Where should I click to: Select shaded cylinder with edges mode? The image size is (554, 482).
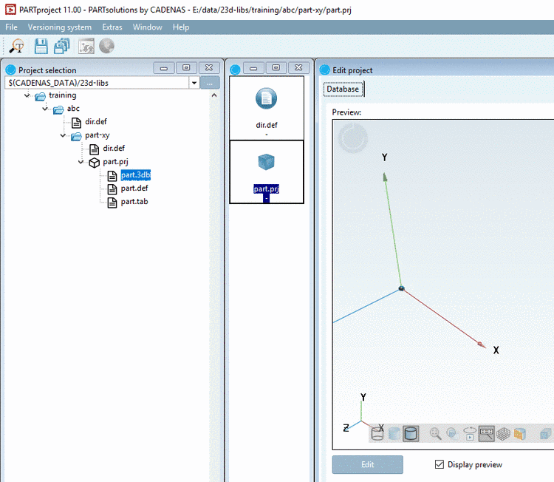[411, 433]
